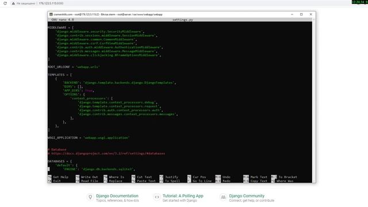Click the lightbulb icon beside Django Documentation
This screenshot has width=368, height=207.
coord(90,197)
